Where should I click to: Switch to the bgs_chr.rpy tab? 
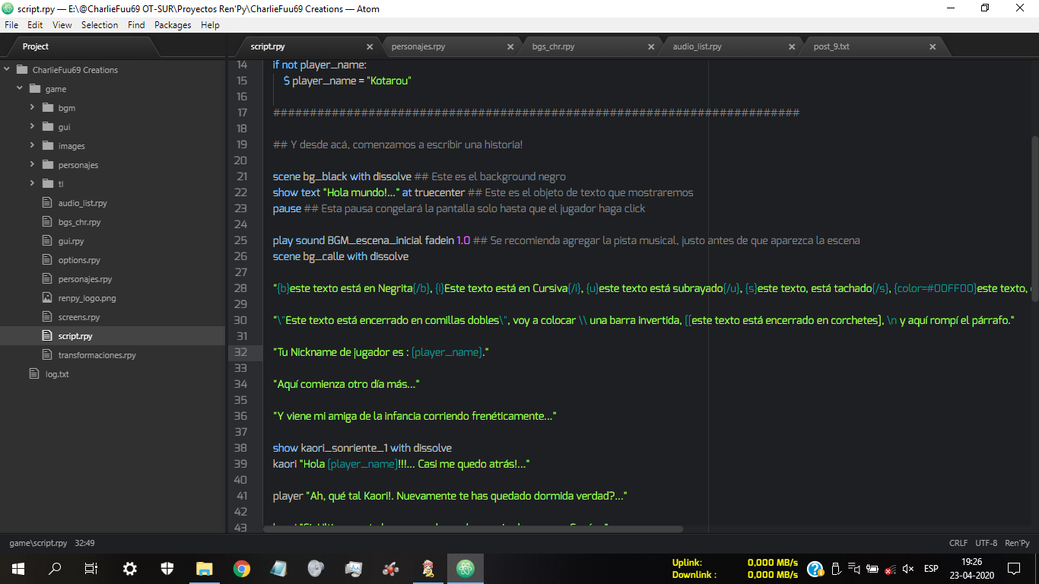click(553, 46)
